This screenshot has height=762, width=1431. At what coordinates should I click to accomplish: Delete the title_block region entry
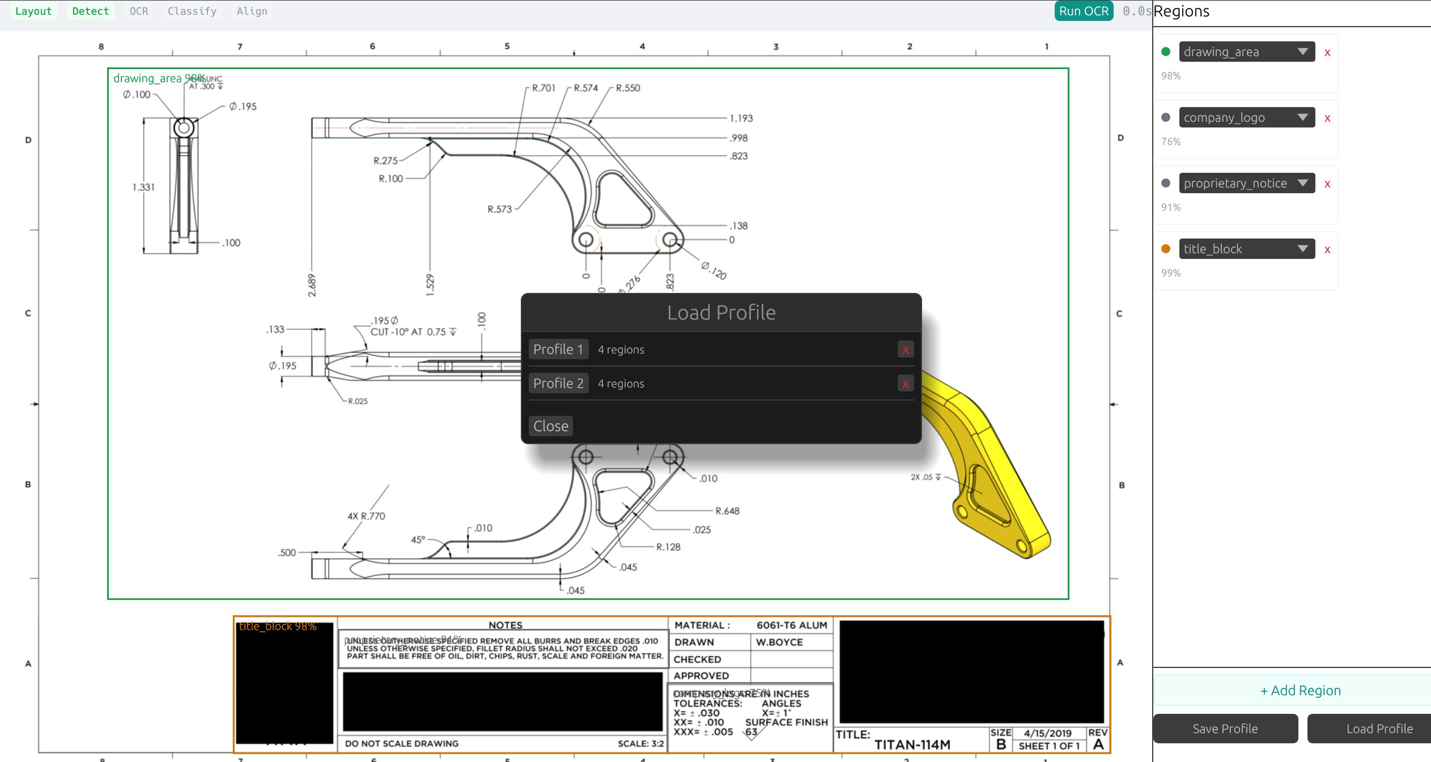tap(1327, 250)
